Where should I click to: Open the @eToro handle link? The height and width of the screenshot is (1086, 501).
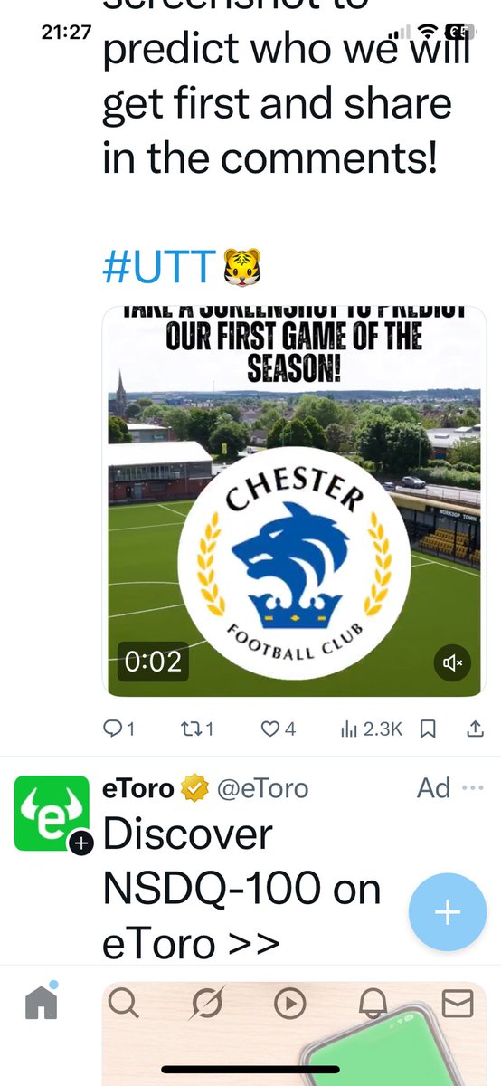262,788
